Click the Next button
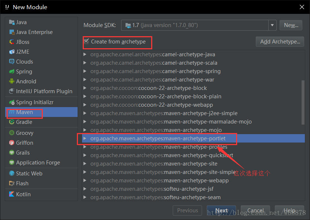This screenshot has width=310, height=220. (x=221, y=210)
